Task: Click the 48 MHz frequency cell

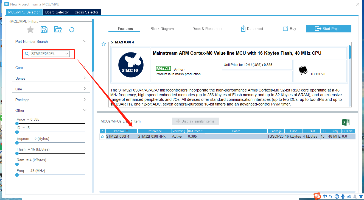Action: click(x=334, y=136)
